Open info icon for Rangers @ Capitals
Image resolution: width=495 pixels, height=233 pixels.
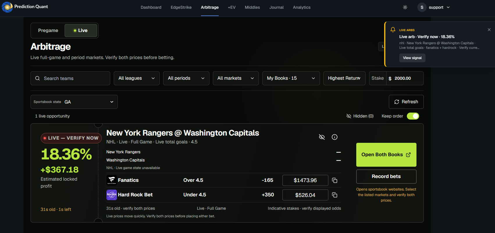(335, 137)
